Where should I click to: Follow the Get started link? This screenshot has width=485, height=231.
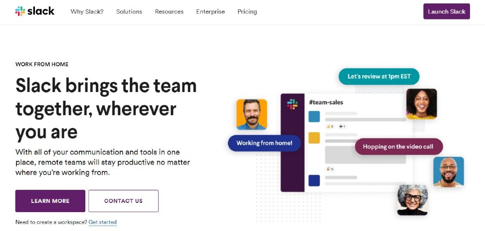click(x=102, y=222)
